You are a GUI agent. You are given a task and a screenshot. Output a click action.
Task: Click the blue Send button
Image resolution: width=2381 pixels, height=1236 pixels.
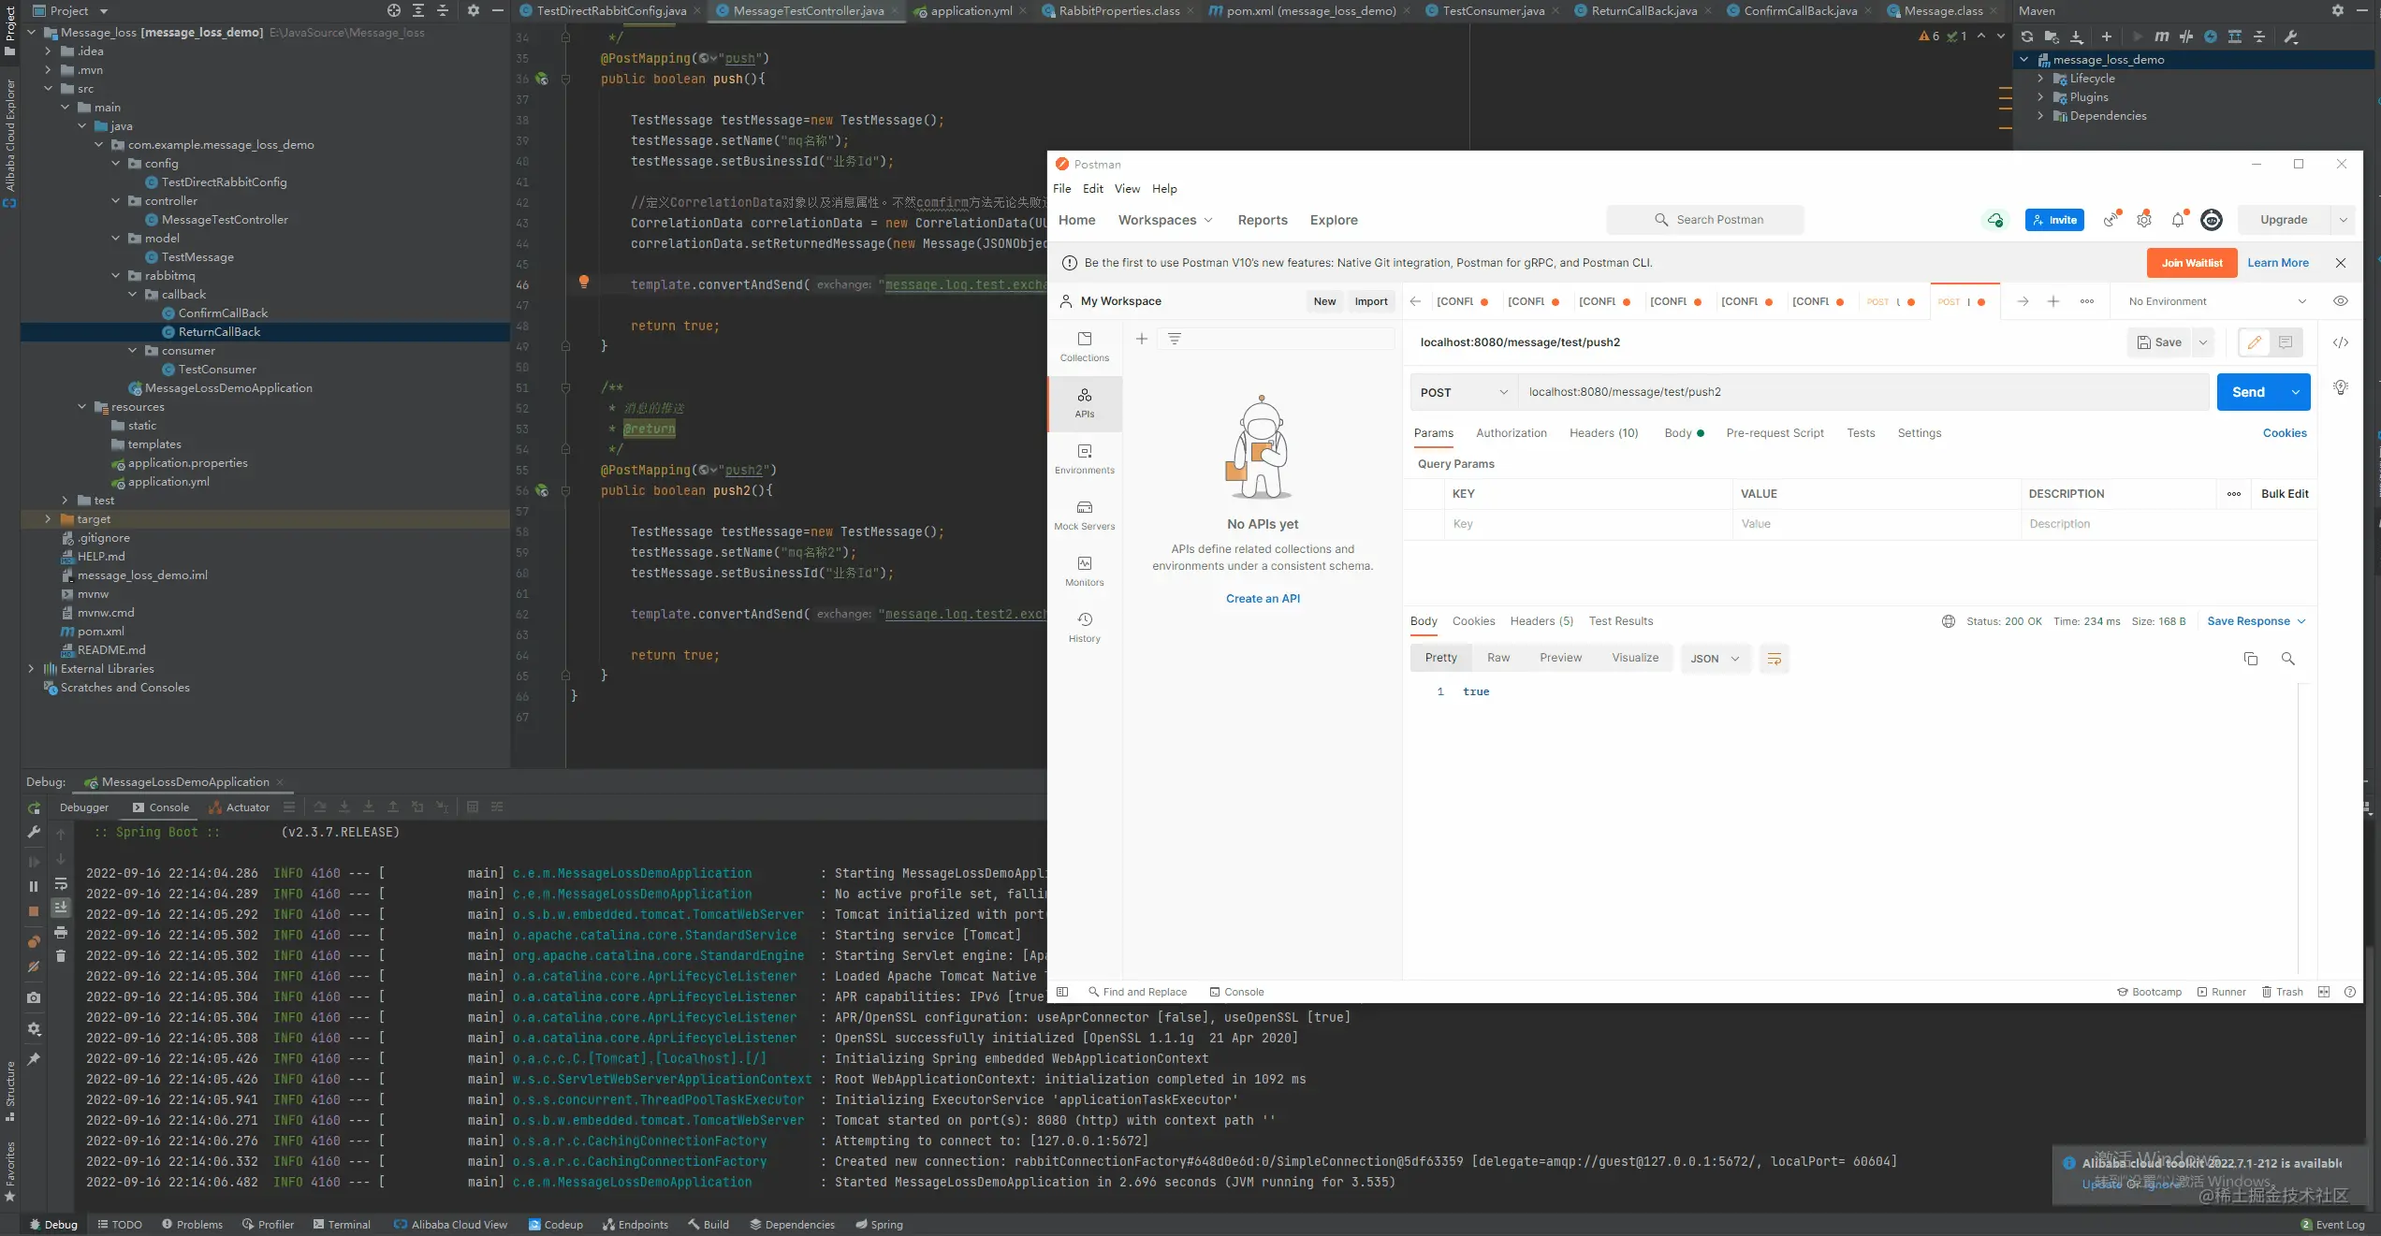click(2248, 392)
